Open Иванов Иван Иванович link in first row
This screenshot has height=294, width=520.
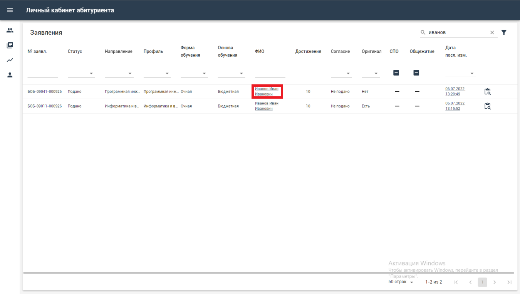coord(267,91)
